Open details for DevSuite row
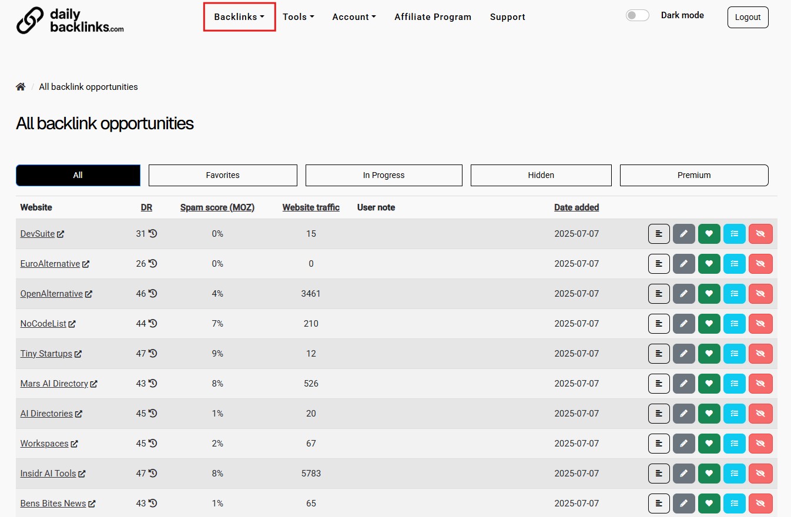The image size is (791, 517). (659, 234)
